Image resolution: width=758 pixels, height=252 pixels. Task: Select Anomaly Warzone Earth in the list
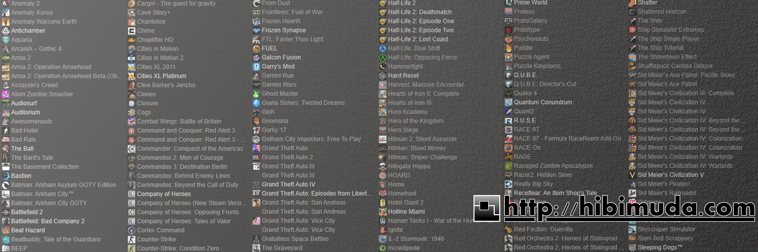(x=44, y=22)
